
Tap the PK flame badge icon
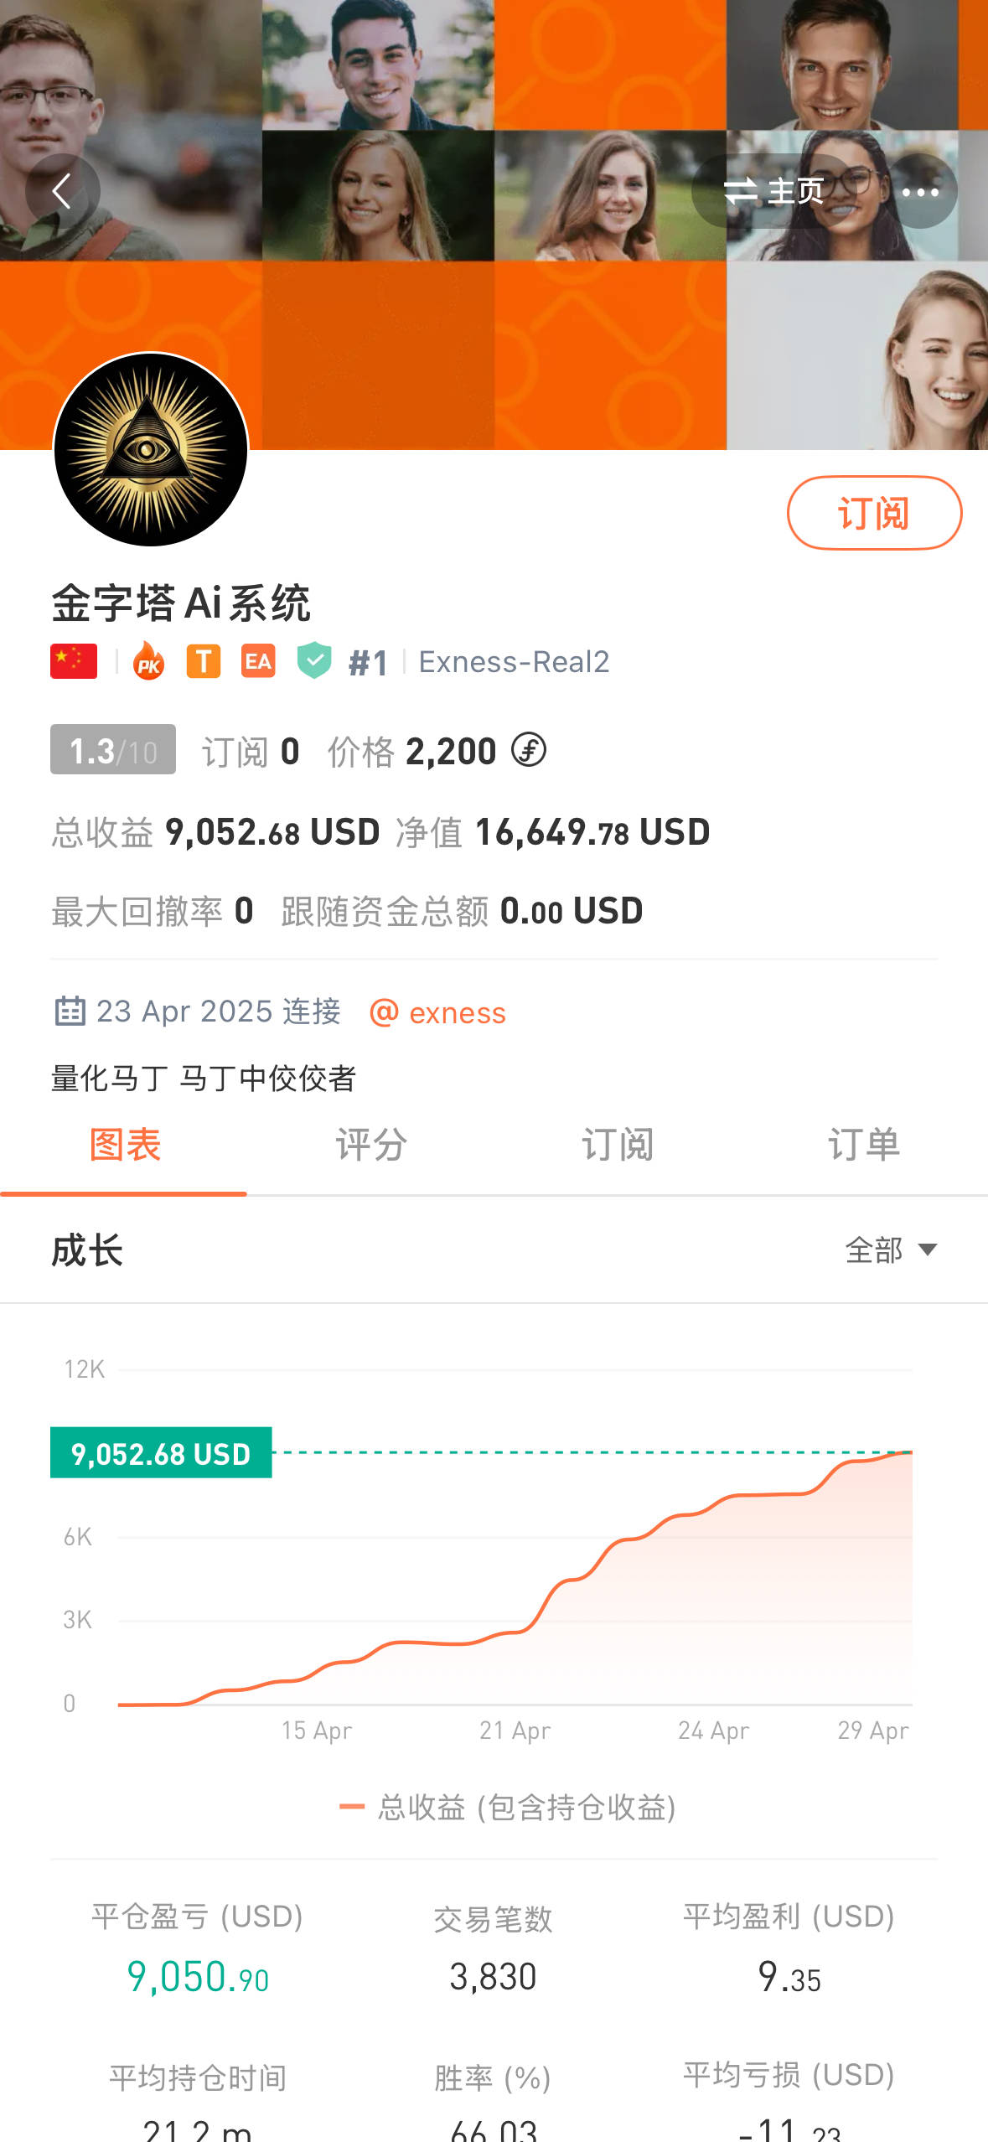[x=148, y=661]
